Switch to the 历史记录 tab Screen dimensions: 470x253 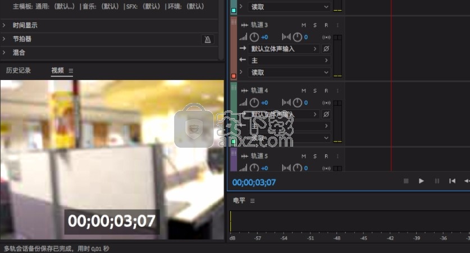coord(19,71)
